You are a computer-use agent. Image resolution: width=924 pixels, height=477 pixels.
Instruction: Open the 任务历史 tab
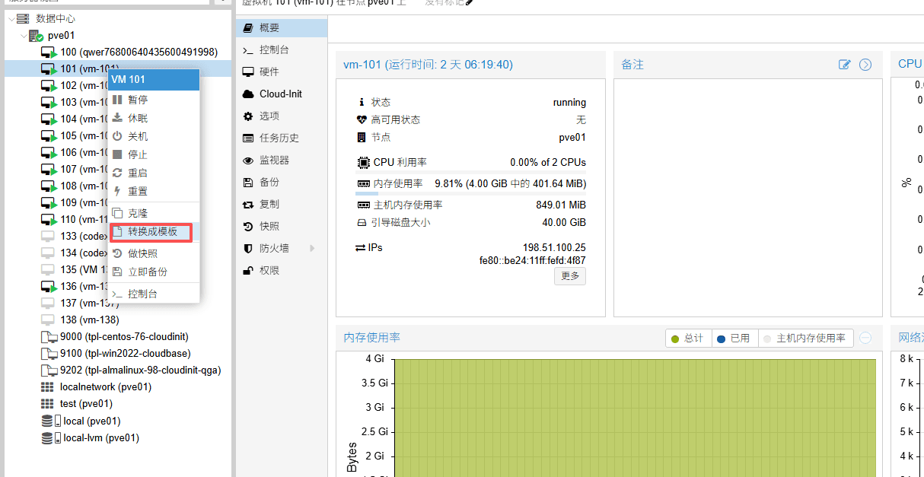tap(282, 138)
